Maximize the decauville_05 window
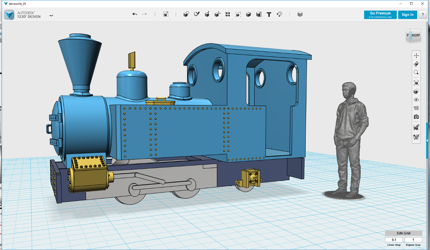 (412, 3)
